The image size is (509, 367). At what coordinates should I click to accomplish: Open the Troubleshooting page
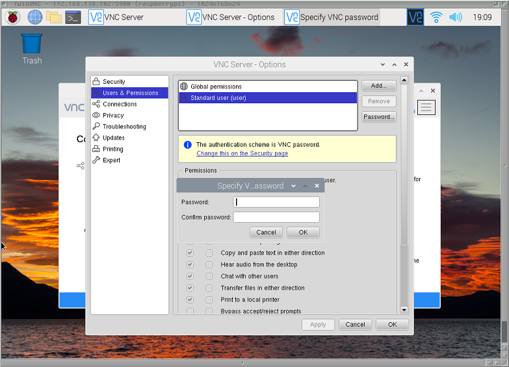(x=129, y=127)
